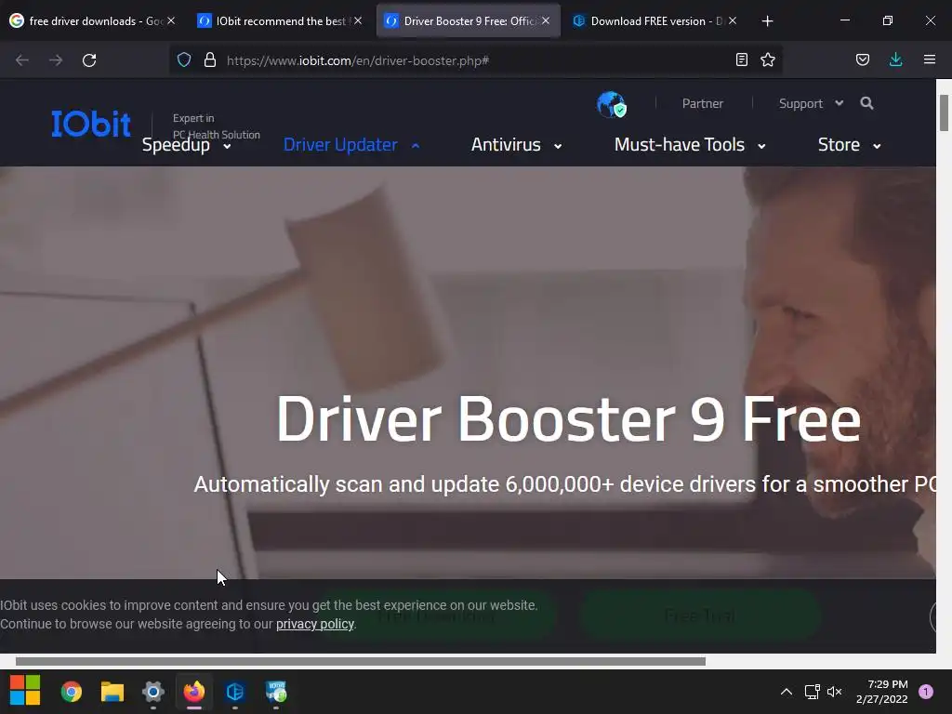Close the free driver downloads tab
952x714 pixels.
coord(171,20)
